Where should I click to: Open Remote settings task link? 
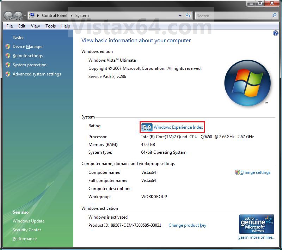(28, 56)
